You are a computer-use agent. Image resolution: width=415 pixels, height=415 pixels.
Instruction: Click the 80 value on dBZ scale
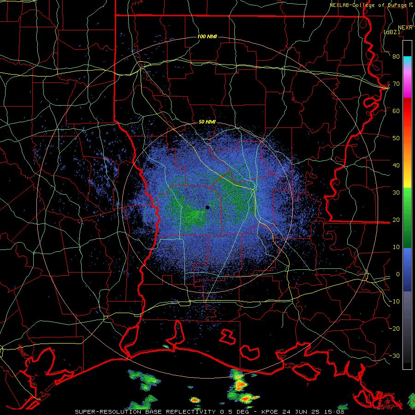[x=396, y=57]
